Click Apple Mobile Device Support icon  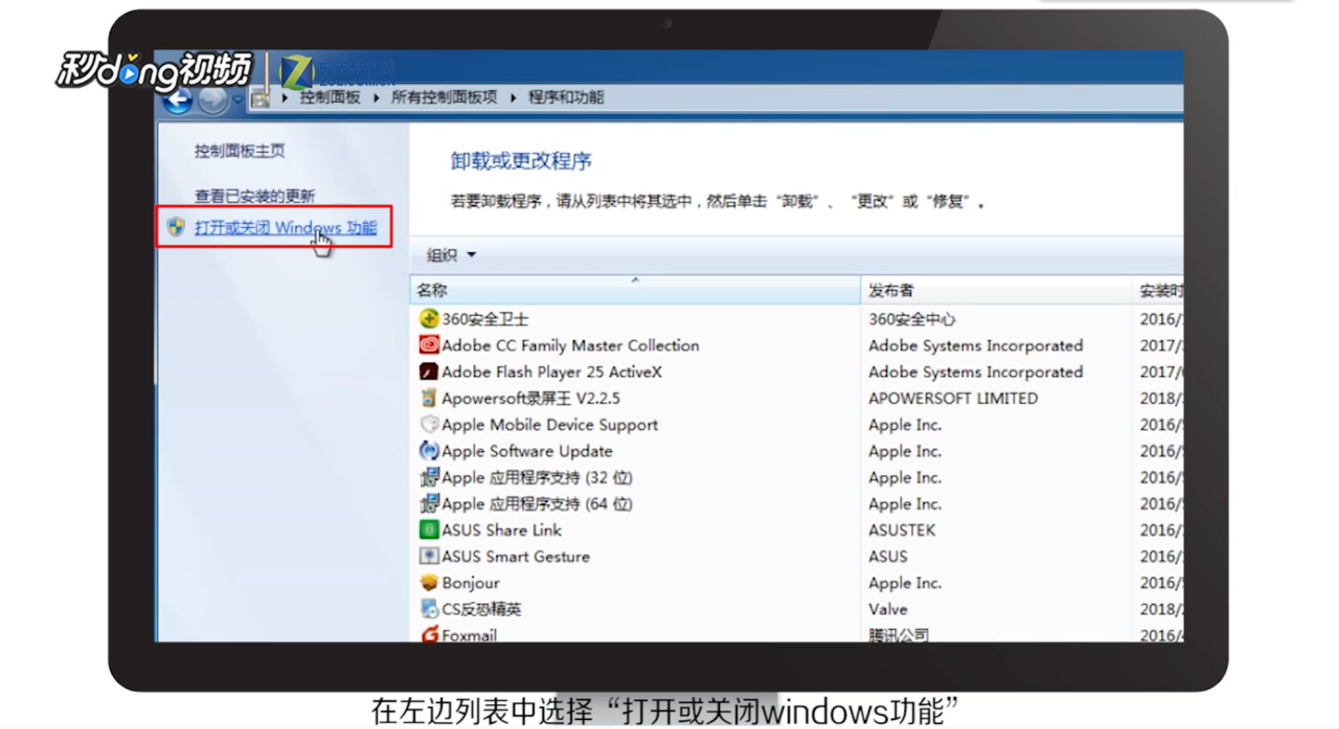[429, 424]
